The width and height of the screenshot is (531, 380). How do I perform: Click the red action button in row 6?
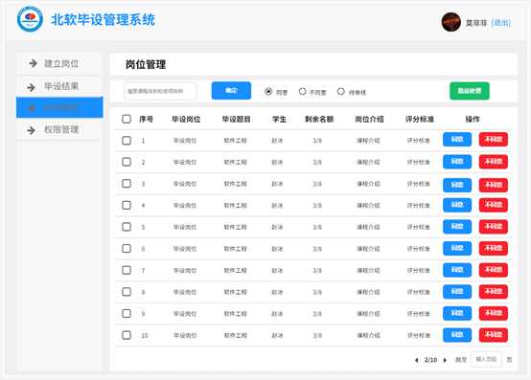[x=493, y=248]
